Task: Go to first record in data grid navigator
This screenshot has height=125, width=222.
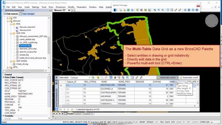Action: point(60,109)
